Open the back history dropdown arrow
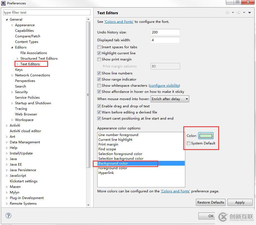 click(x=233, y=13)
